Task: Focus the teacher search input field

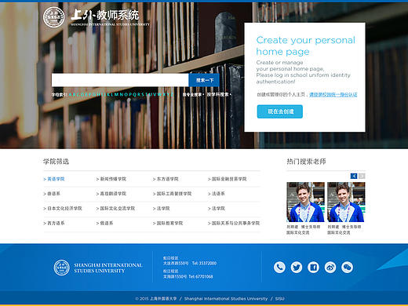Action: (120, 80)
